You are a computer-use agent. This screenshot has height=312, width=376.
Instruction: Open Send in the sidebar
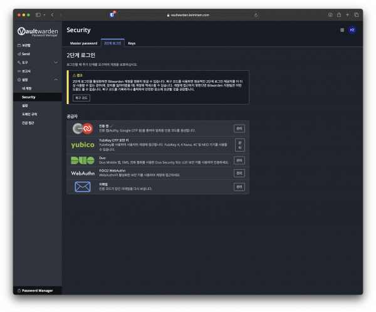point(25,54)
